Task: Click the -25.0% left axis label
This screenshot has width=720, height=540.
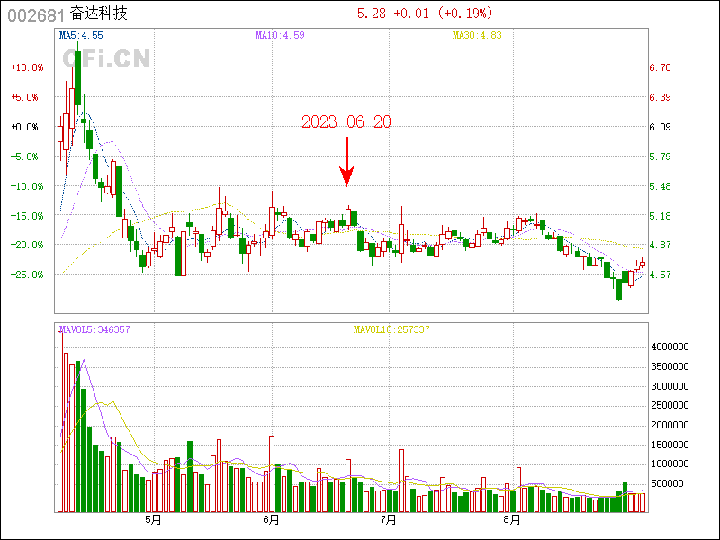Action: (x=25, y=274)
